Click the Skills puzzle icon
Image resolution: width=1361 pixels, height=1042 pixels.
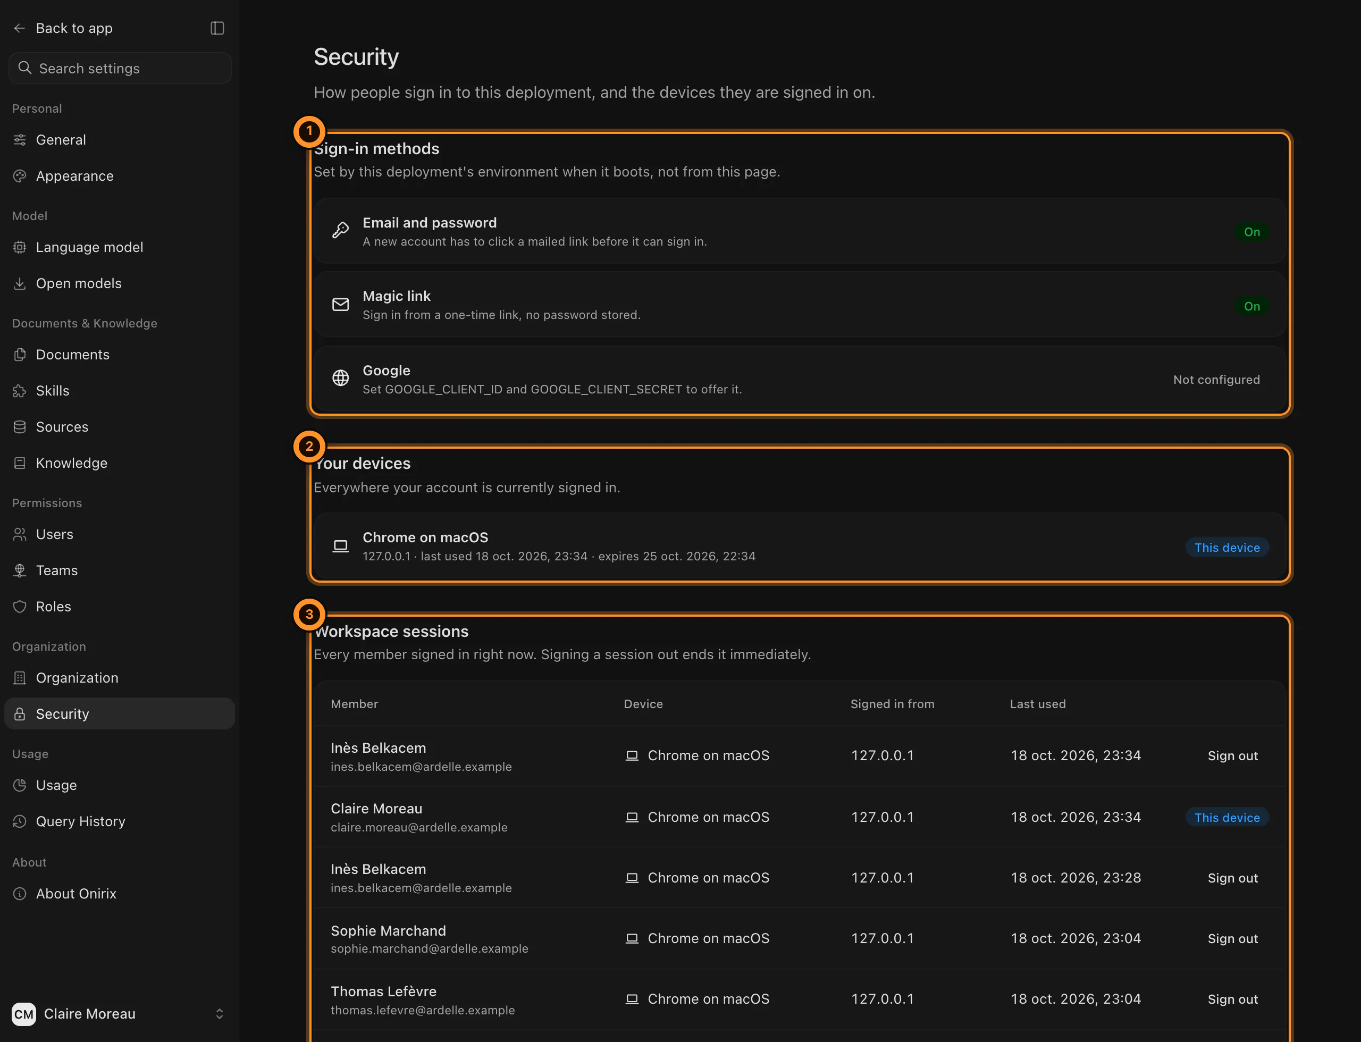point(20,391)
